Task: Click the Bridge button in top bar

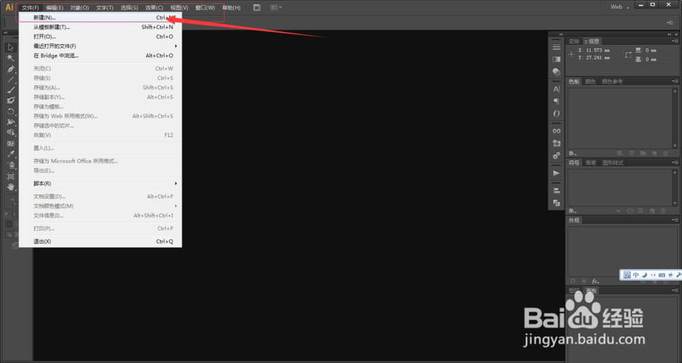Action: 257,8
